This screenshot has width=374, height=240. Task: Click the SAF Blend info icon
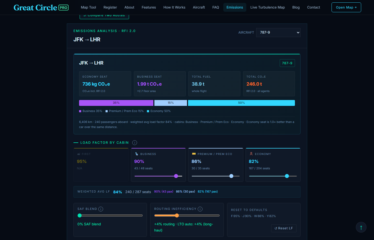click(101, 209)
